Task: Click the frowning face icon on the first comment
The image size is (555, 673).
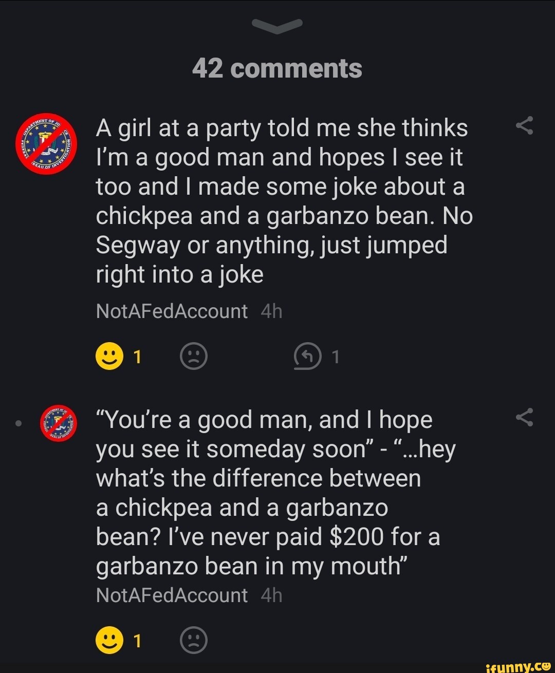Action: (193, 356)
